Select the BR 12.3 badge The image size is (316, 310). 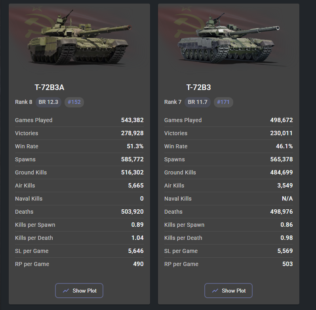click(48, 102)
